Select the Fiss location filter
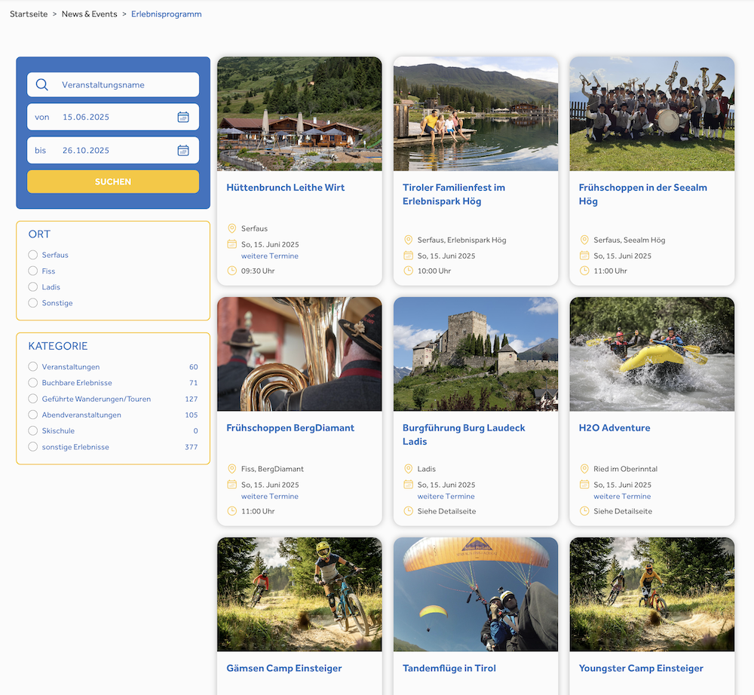 [33, 271]
